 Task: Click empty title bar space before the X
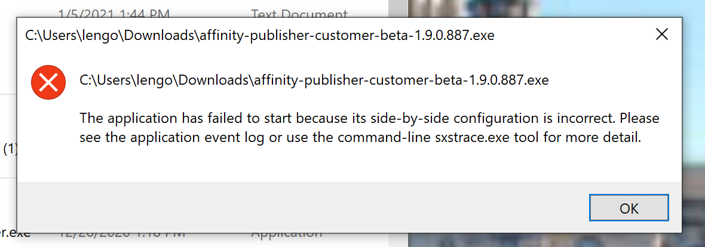(571, 35)
